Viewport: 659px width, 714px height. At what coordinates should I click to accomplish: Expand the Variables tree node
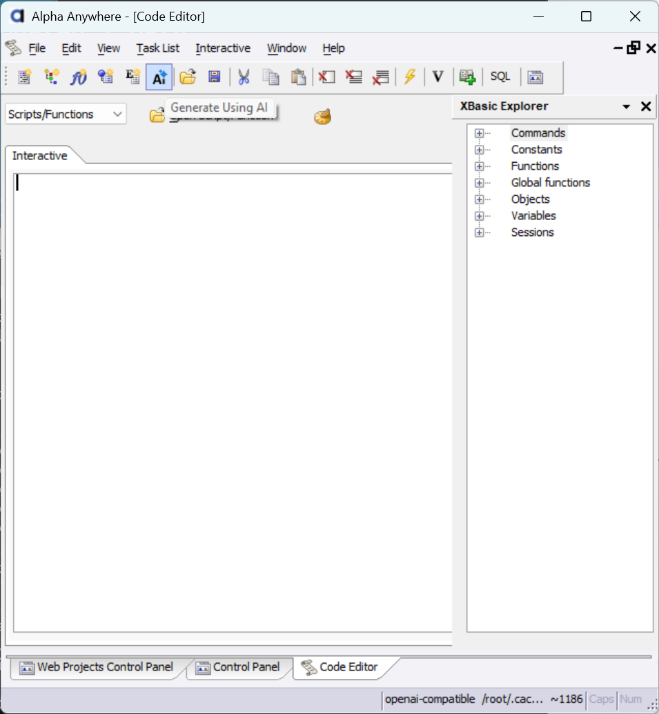coord(479,216)
